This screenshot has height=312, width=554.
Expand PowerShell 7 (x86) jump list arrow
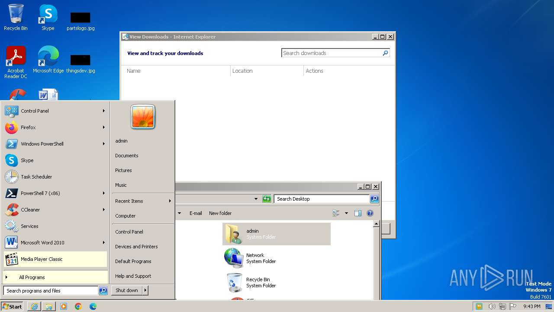click(104, 193)
